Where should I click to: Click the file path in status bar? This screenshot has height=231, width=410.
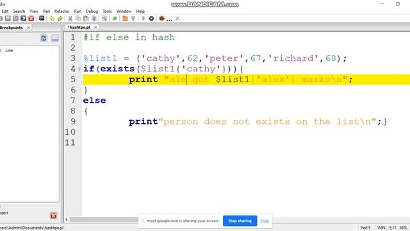pos(31,228)
